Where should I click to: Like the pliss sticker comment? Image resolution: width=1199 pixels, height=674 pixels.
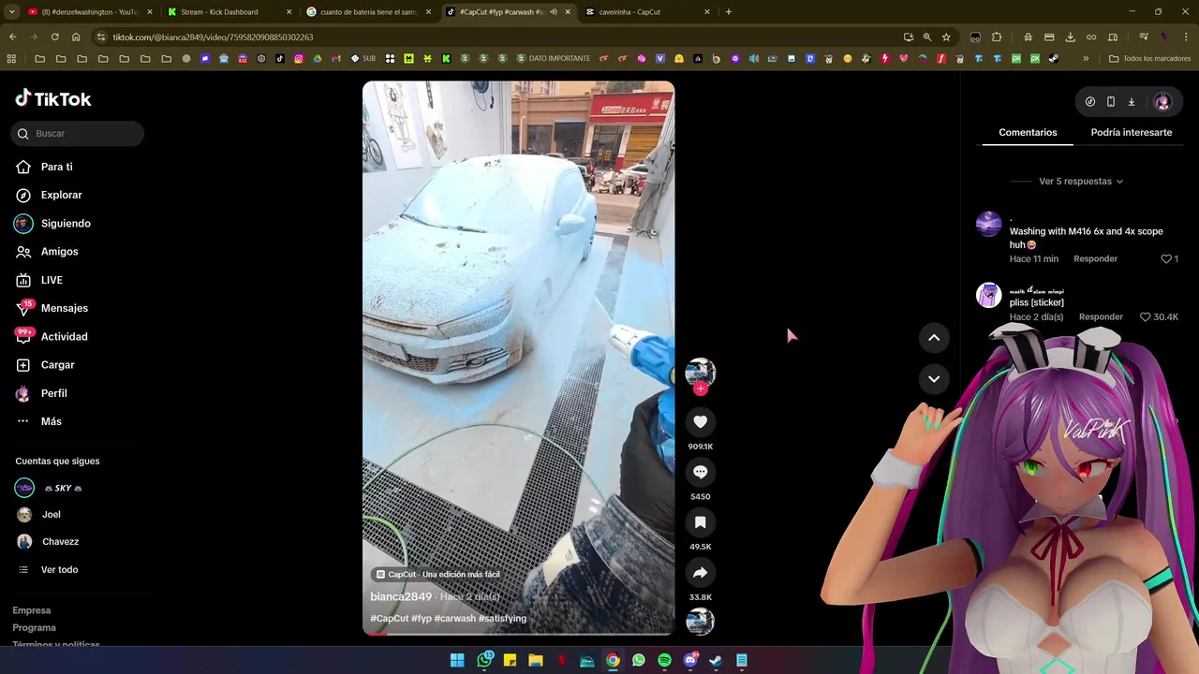pyautogui.click(x=1145, y=317)
